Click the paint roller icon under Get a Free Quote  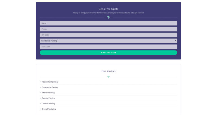(x=108, y=17)
